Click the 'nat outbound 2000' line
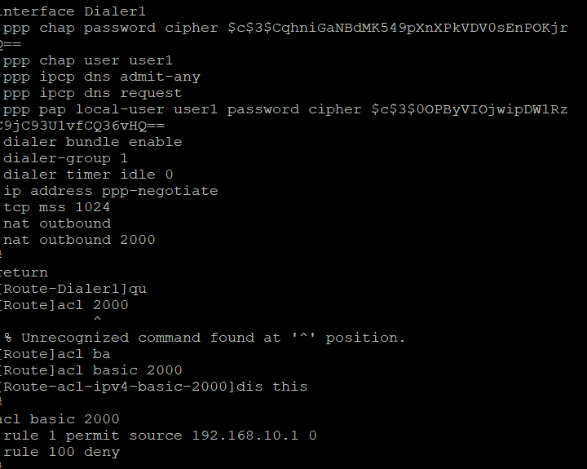 pos(79,240)
